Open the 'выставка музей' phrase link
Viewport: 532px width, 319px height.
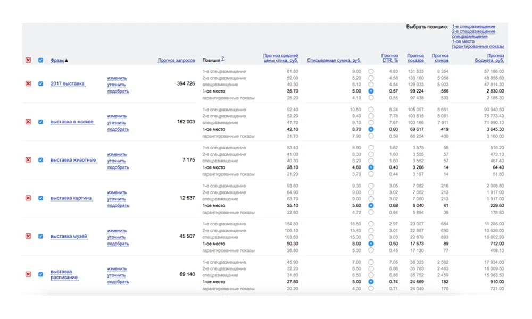pyautogui.click(x=69, y=236)
